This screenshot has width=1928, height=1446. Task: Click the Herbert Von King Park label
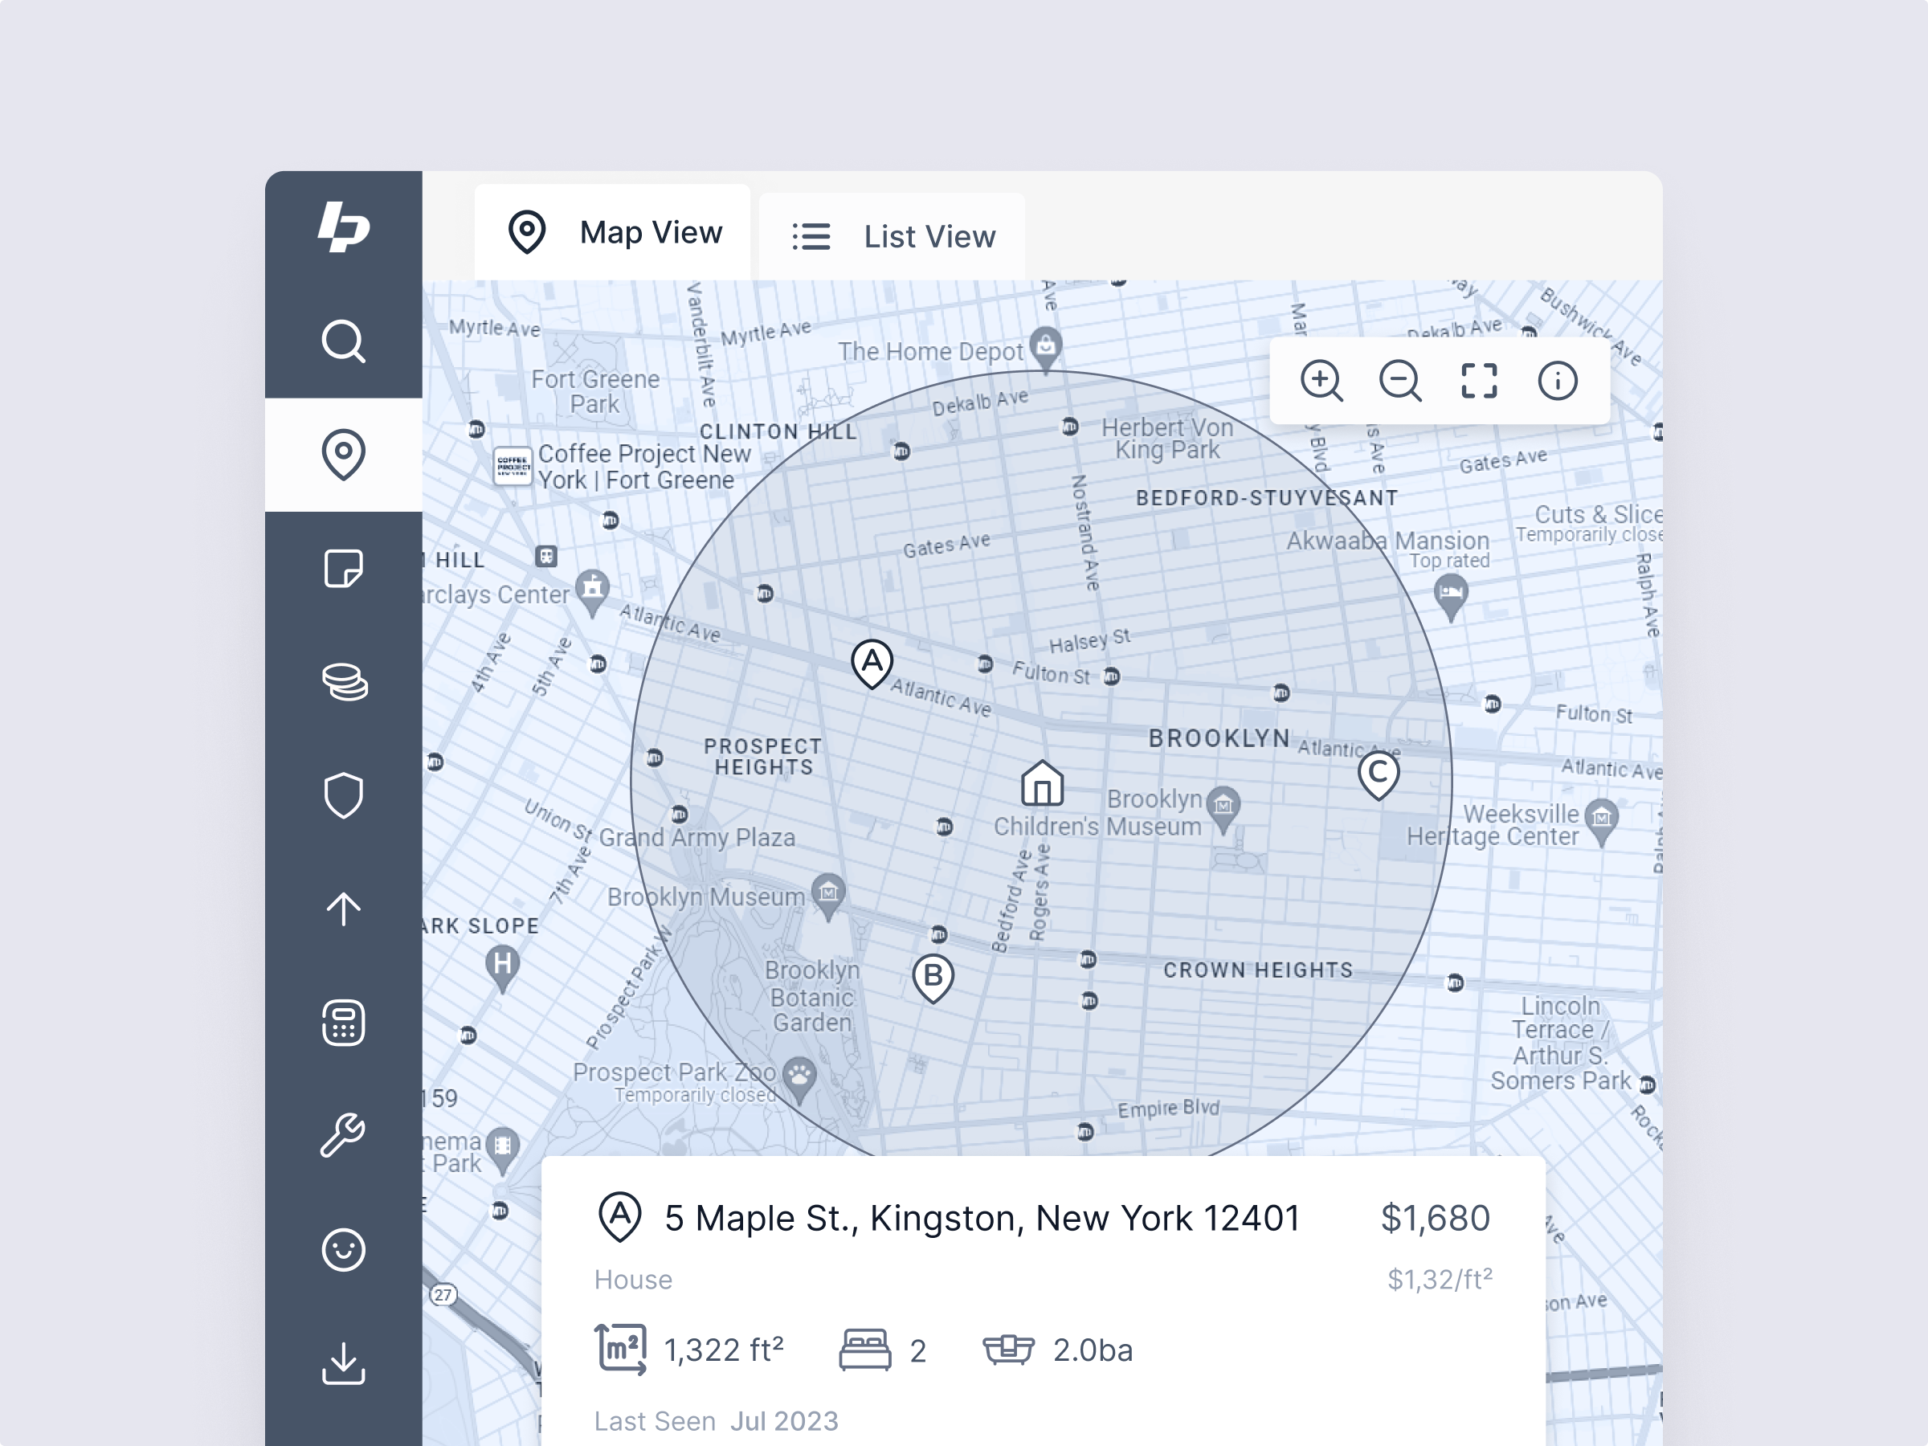coord(1167,439)
